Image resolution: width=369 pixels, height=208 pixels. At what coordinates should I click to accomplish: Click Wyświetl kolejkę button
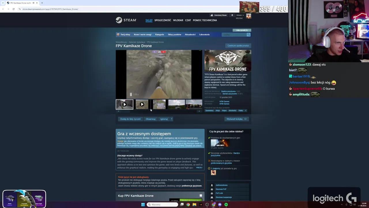(236, 119)
